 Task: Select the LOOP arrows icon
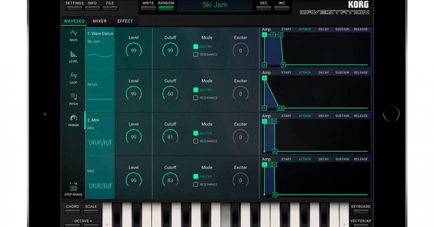[x=73, y=76]
